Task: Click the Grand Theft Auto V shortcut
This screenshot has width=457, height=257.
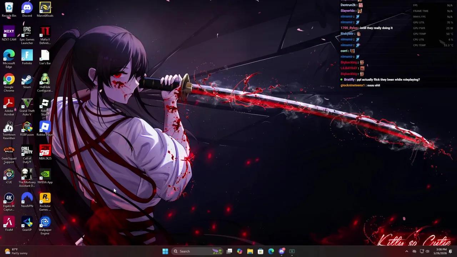Action: (27, 107)
